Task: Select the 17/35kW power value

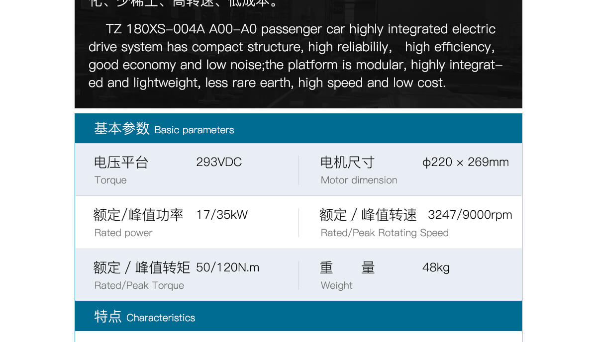Action: click(x=222, y=215)
